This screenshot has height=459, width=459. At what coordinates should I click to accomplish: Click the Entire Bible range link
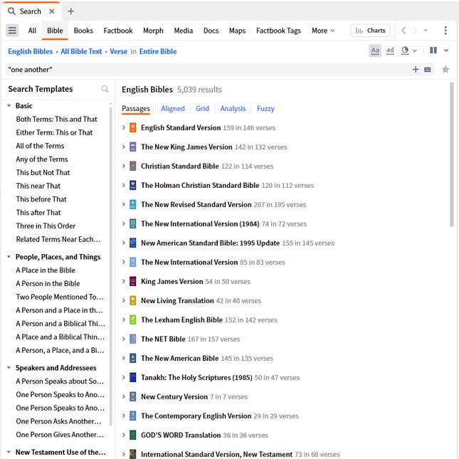click(158, 51)
